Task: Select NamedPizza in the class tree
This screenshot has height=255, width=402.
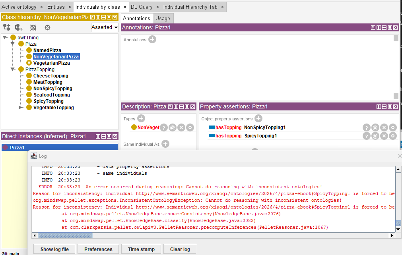Action: point(47,50)
